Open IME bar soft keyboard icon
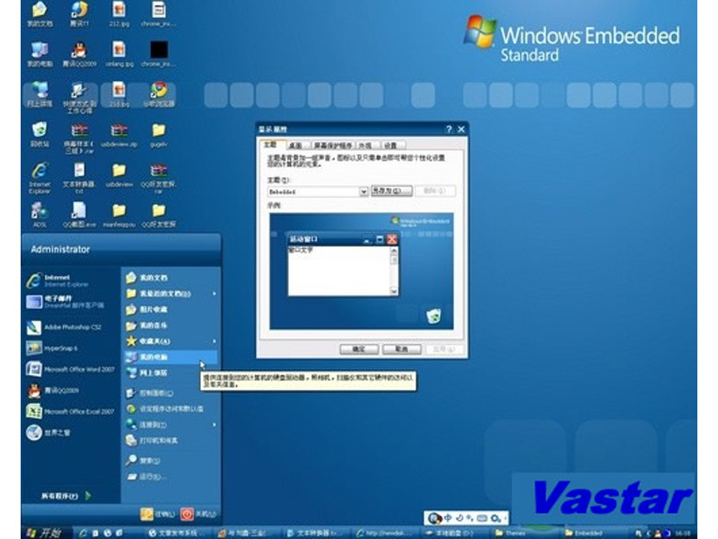This screenshot has width=718, height=539. 482,518
